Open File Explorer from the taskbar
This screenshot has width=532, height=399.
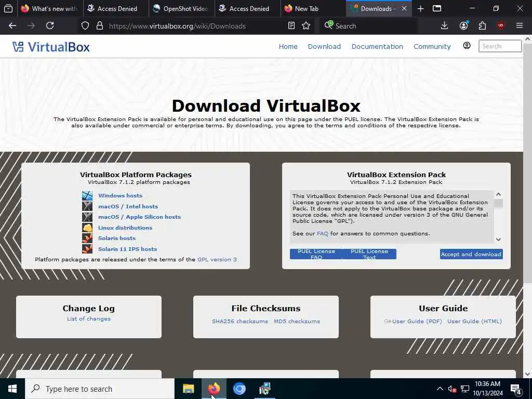[x=188, y=389]
